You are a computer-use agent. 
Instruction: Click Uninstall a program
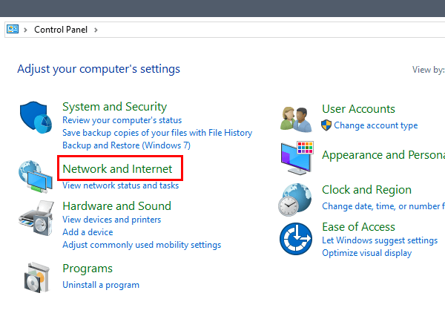click(101, 285)
